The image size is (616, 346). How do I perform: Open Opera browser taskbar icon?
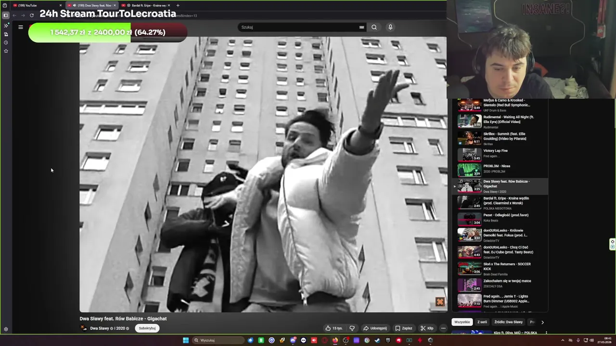pyautogui.click(x=324, y=340)
